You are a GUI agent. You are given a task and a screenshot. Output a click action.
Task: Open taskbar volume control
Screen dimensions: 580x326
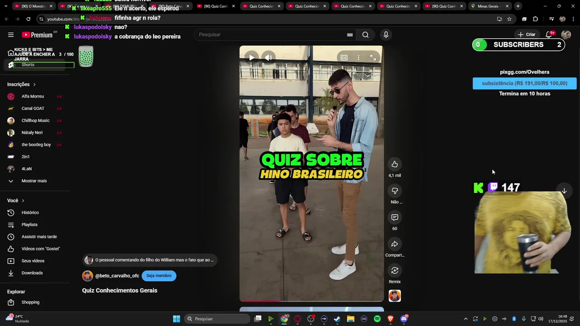tap(541, 319)
